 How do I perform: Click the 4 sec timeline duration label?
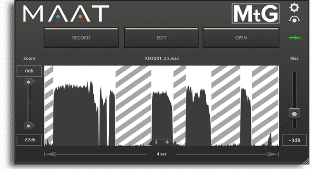pos(161,154)
